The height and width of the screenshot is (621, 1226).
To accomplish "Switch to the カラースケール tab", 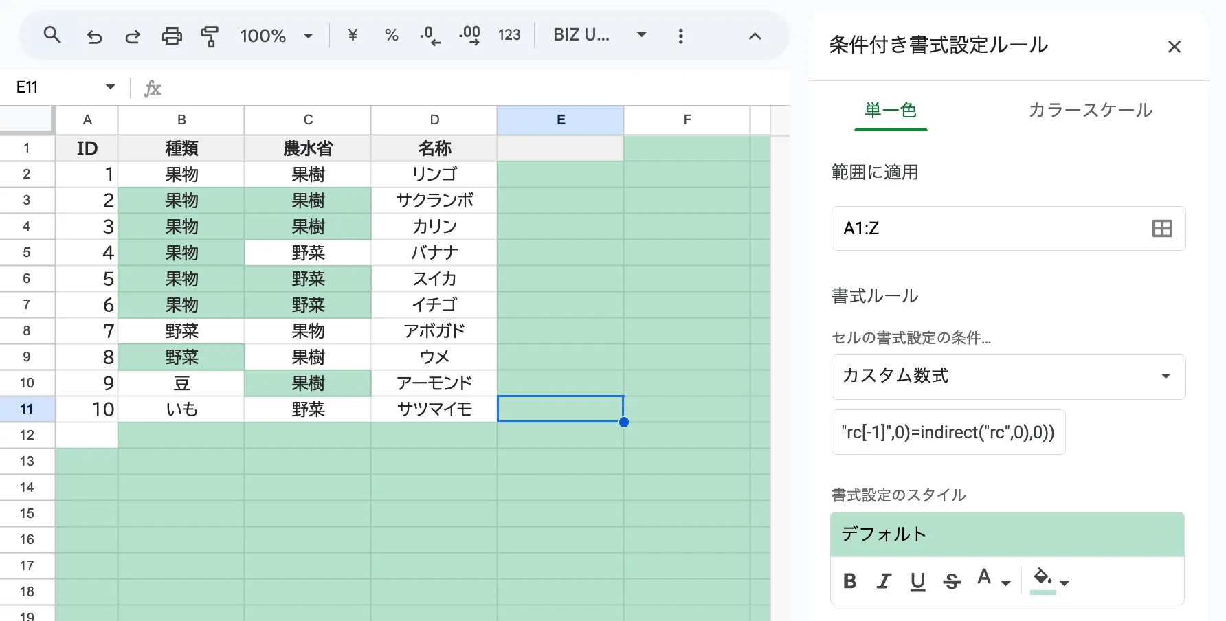I will pyautogui.click(x=1090, y=110).
